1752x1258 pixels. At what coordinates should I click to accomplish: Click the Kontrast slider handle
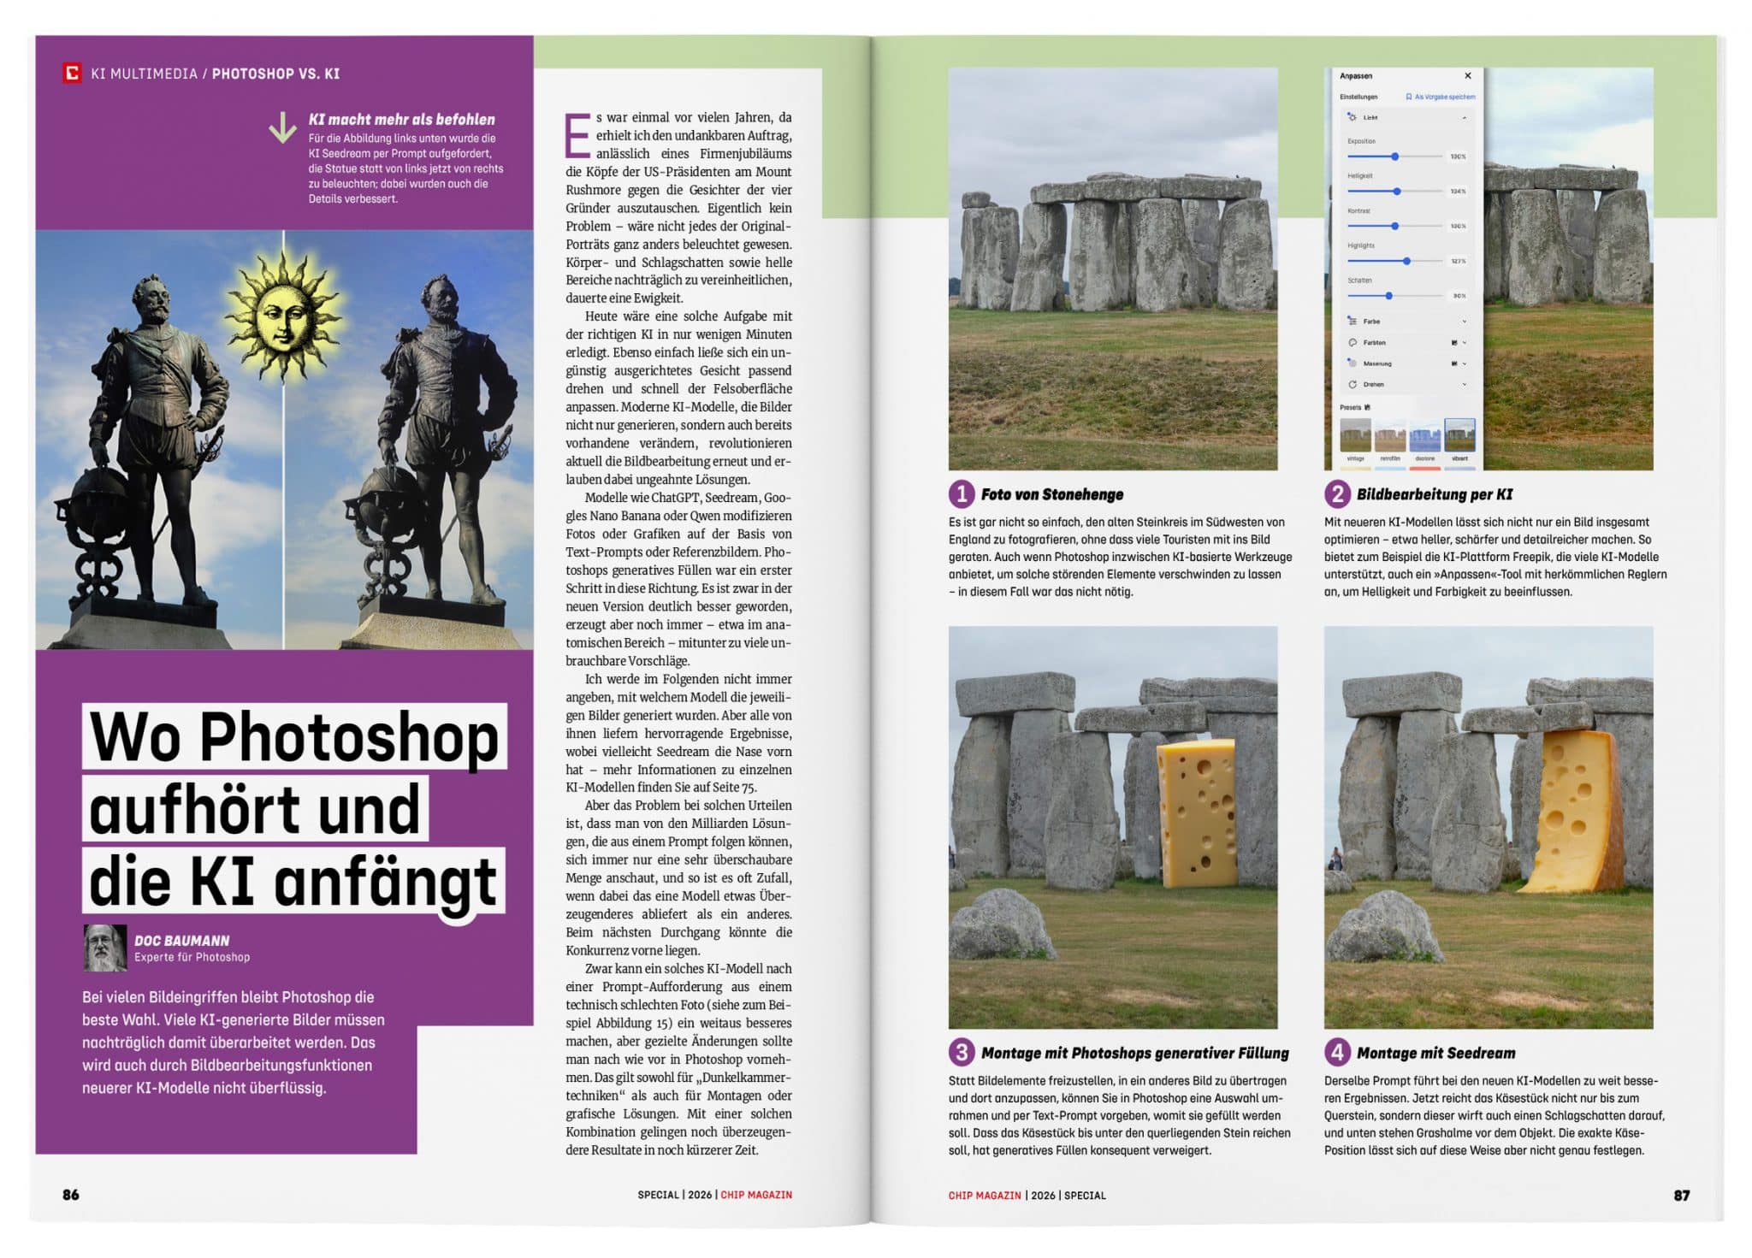[x=1394, y=226]
